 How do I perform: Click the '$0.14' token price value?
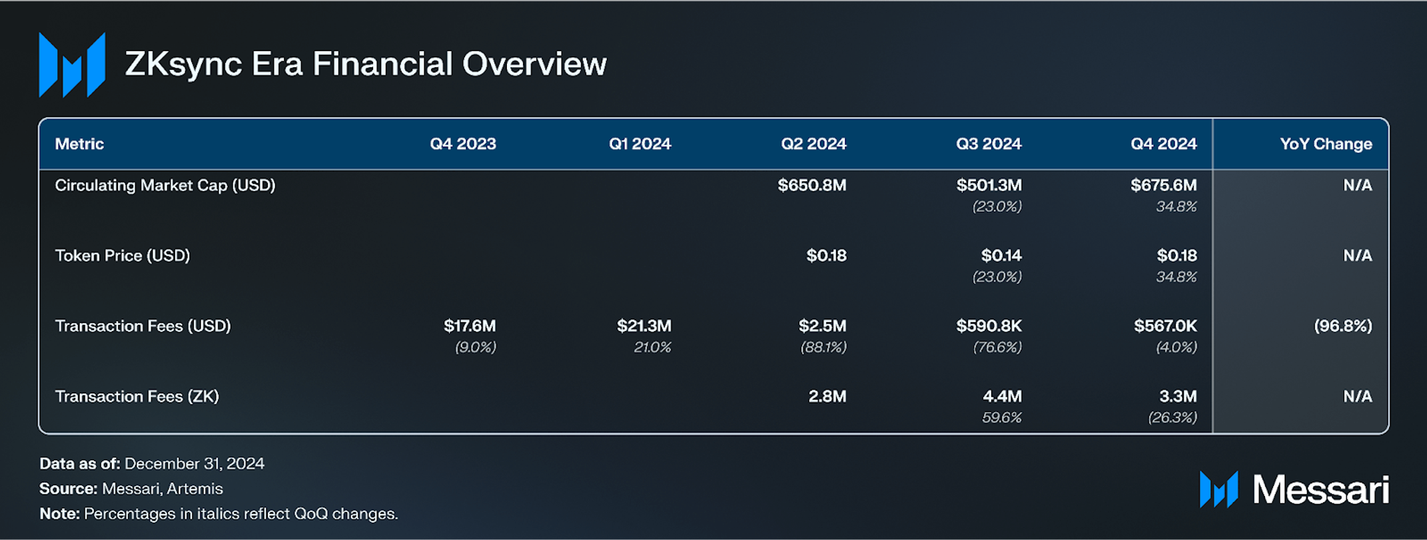pyautogui.click(x=1001, y=256)
